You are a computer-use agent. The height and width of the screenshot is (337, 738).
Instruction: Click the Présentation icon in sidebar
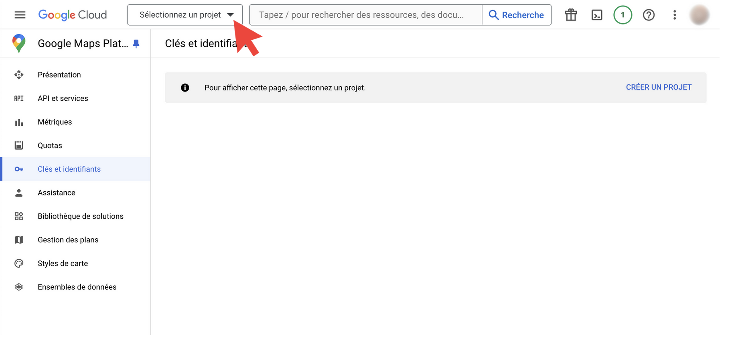pyautogui.click(x=19, y=75)
